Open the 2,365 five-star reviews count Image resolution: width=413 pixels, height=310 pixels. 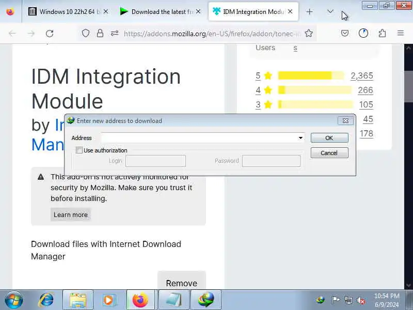pyautogui.click(x=362, y=76)
